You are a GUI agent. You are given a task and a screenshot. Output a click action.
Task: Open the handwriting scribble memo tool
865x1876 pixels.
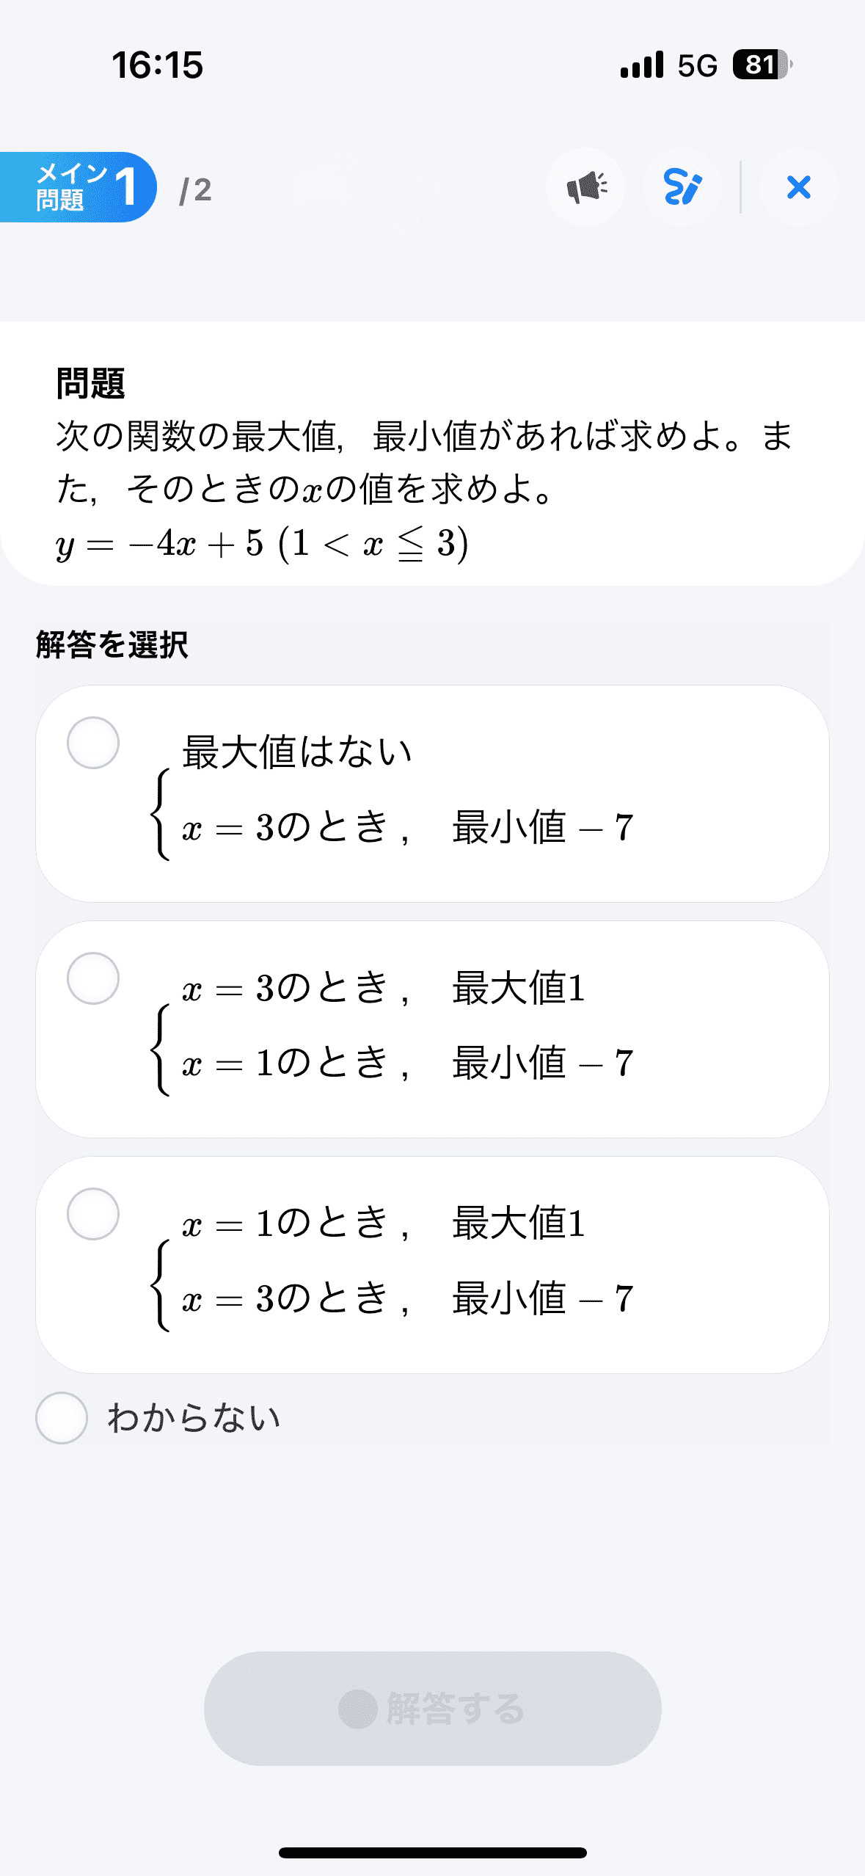682,187
